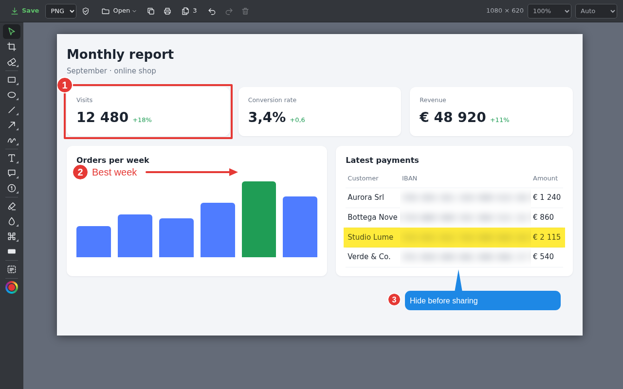Pick the Rectangle shape tool

click(x=12, y=80)
